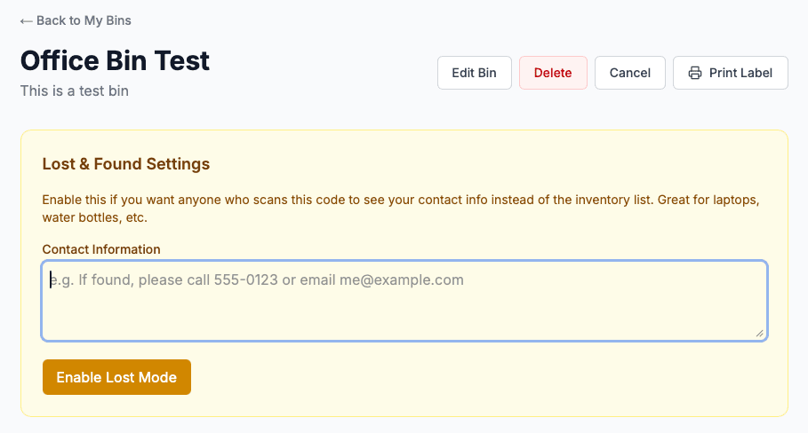This screenshot has width=808, height=433.
Task: Click the blinking text cursor in the text area
Action: (x=51, y=280)
